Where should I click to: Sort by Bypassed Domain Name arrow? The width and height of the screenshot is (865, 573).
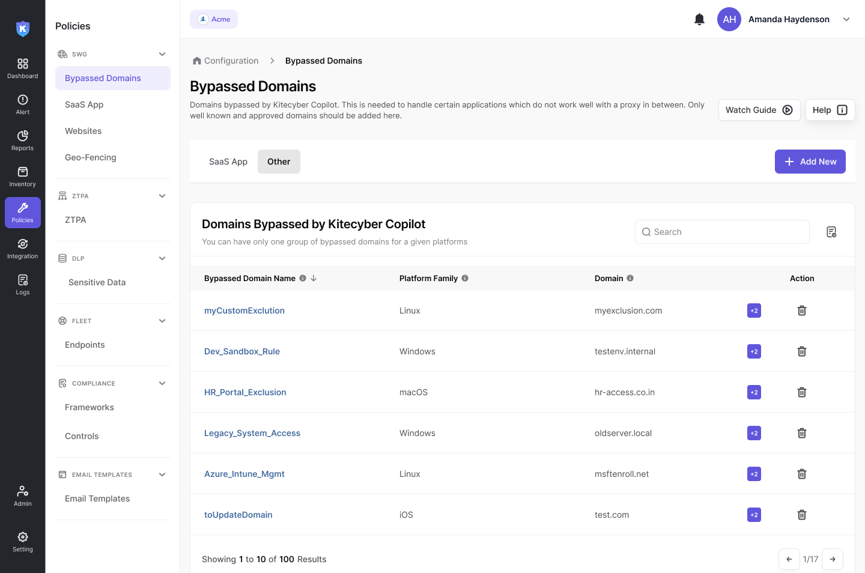(x=314, y=278)
